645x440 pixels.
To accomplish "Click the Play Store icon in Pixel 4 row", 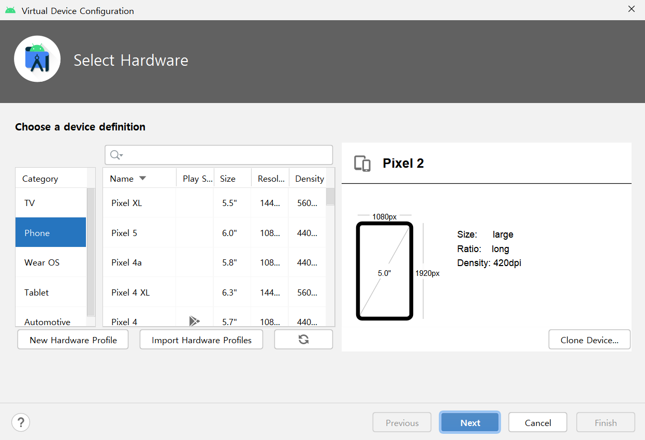I will click(x=194, y=321).
